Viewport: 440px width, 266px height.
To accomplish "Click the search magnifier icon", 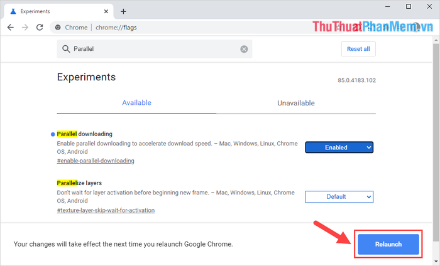I will [66, 49].
